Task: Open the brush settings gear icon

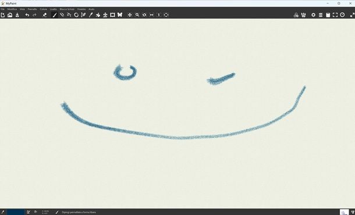Action: pyautogui.click(x=313, y=15)
